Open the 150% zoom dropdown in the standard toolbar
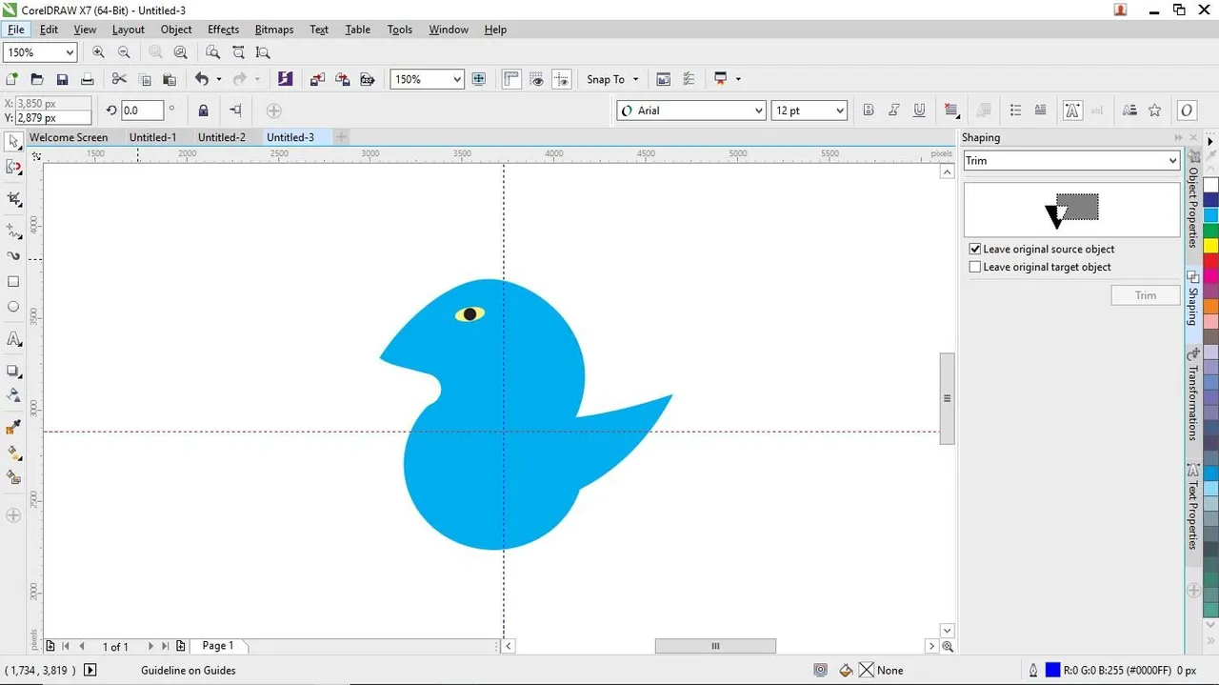This screenshot has height=685, width=1219. click(x=457, y=79)
